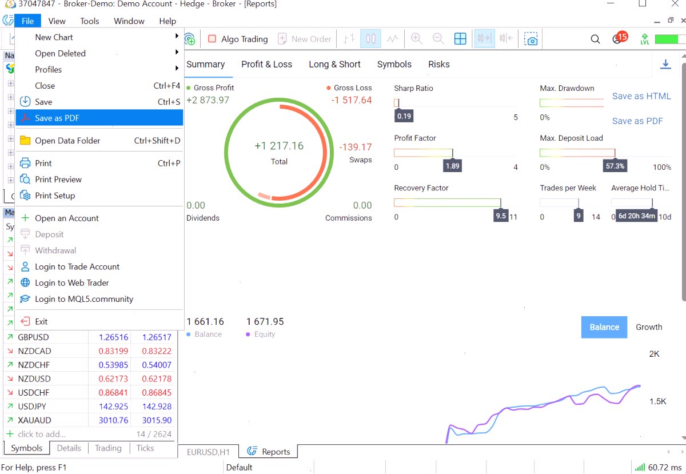
Task: Click the zoom in magnifier icon
Action: (x=417, y=39)
